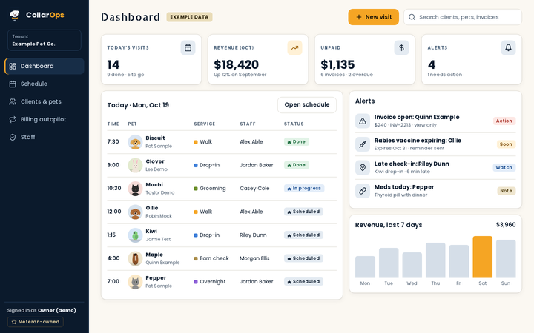Screen dimensions: 534x333
Task: Click the search magnifier icon
Action: click(412, 17)
